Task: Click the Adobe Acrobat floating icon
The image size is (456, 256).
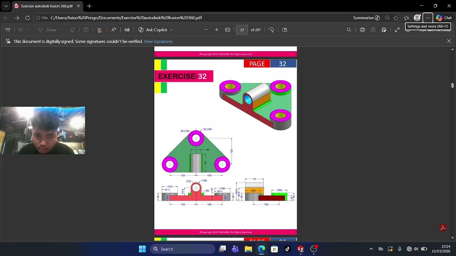Action: click(443, 228)
